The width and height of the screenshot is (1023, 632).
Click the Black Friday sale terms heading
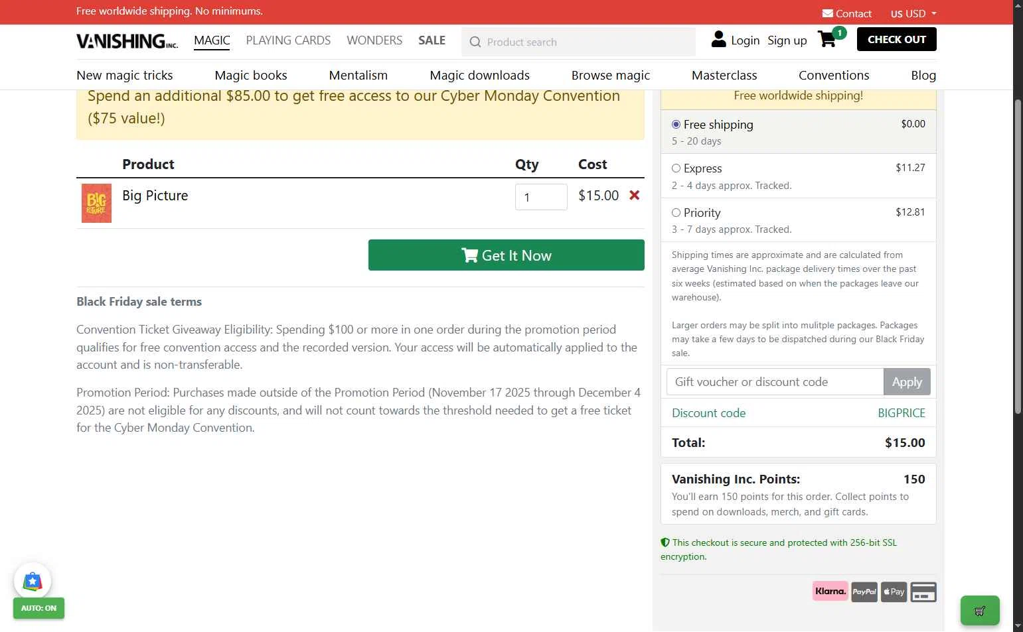[139, 302]
